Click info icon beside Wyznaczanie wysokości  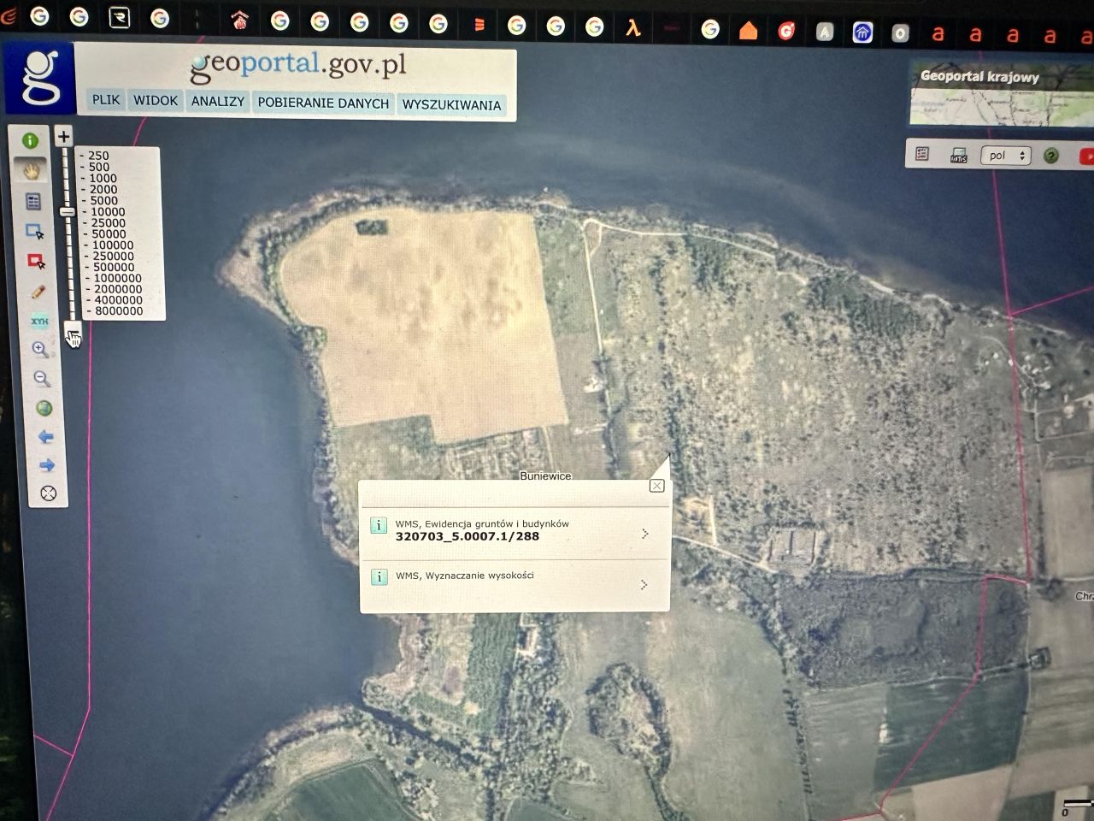pos(379,577)
